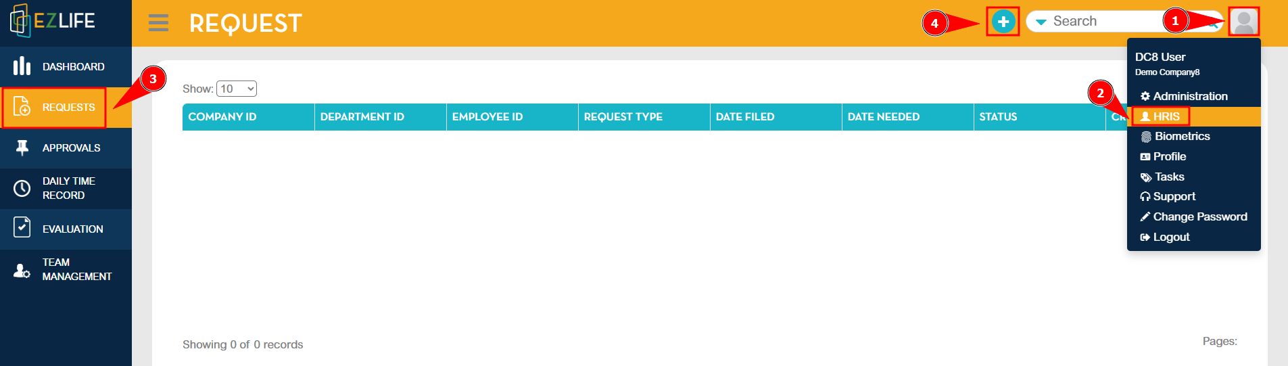Open Requests in sidebar

66,107
